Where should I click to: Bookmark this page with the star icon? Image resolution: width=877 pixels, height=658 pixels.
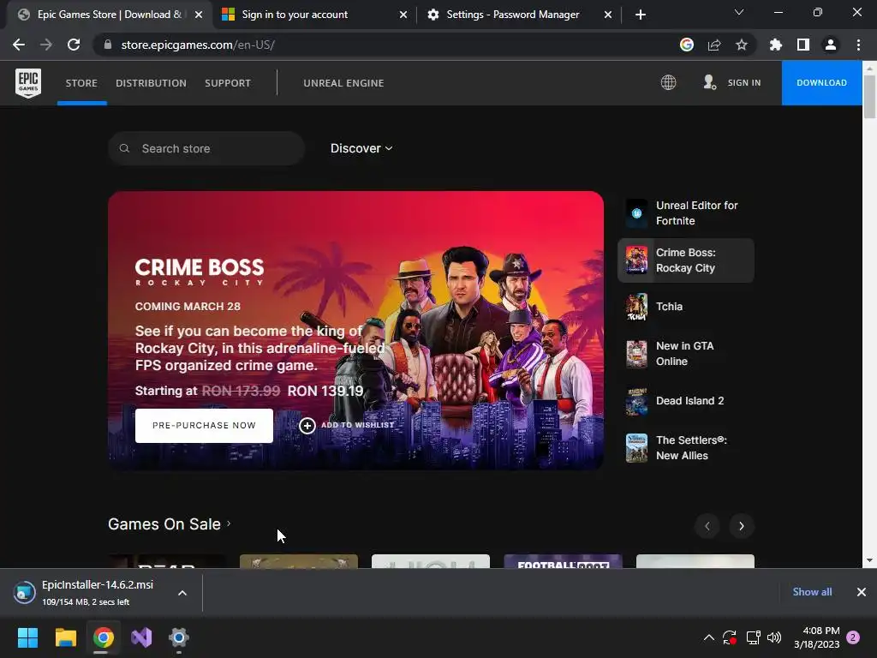(742, 45)
